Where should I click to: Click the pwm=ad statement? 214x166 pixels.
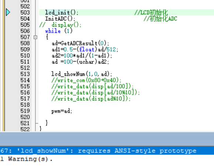click(x=62, y=111)
